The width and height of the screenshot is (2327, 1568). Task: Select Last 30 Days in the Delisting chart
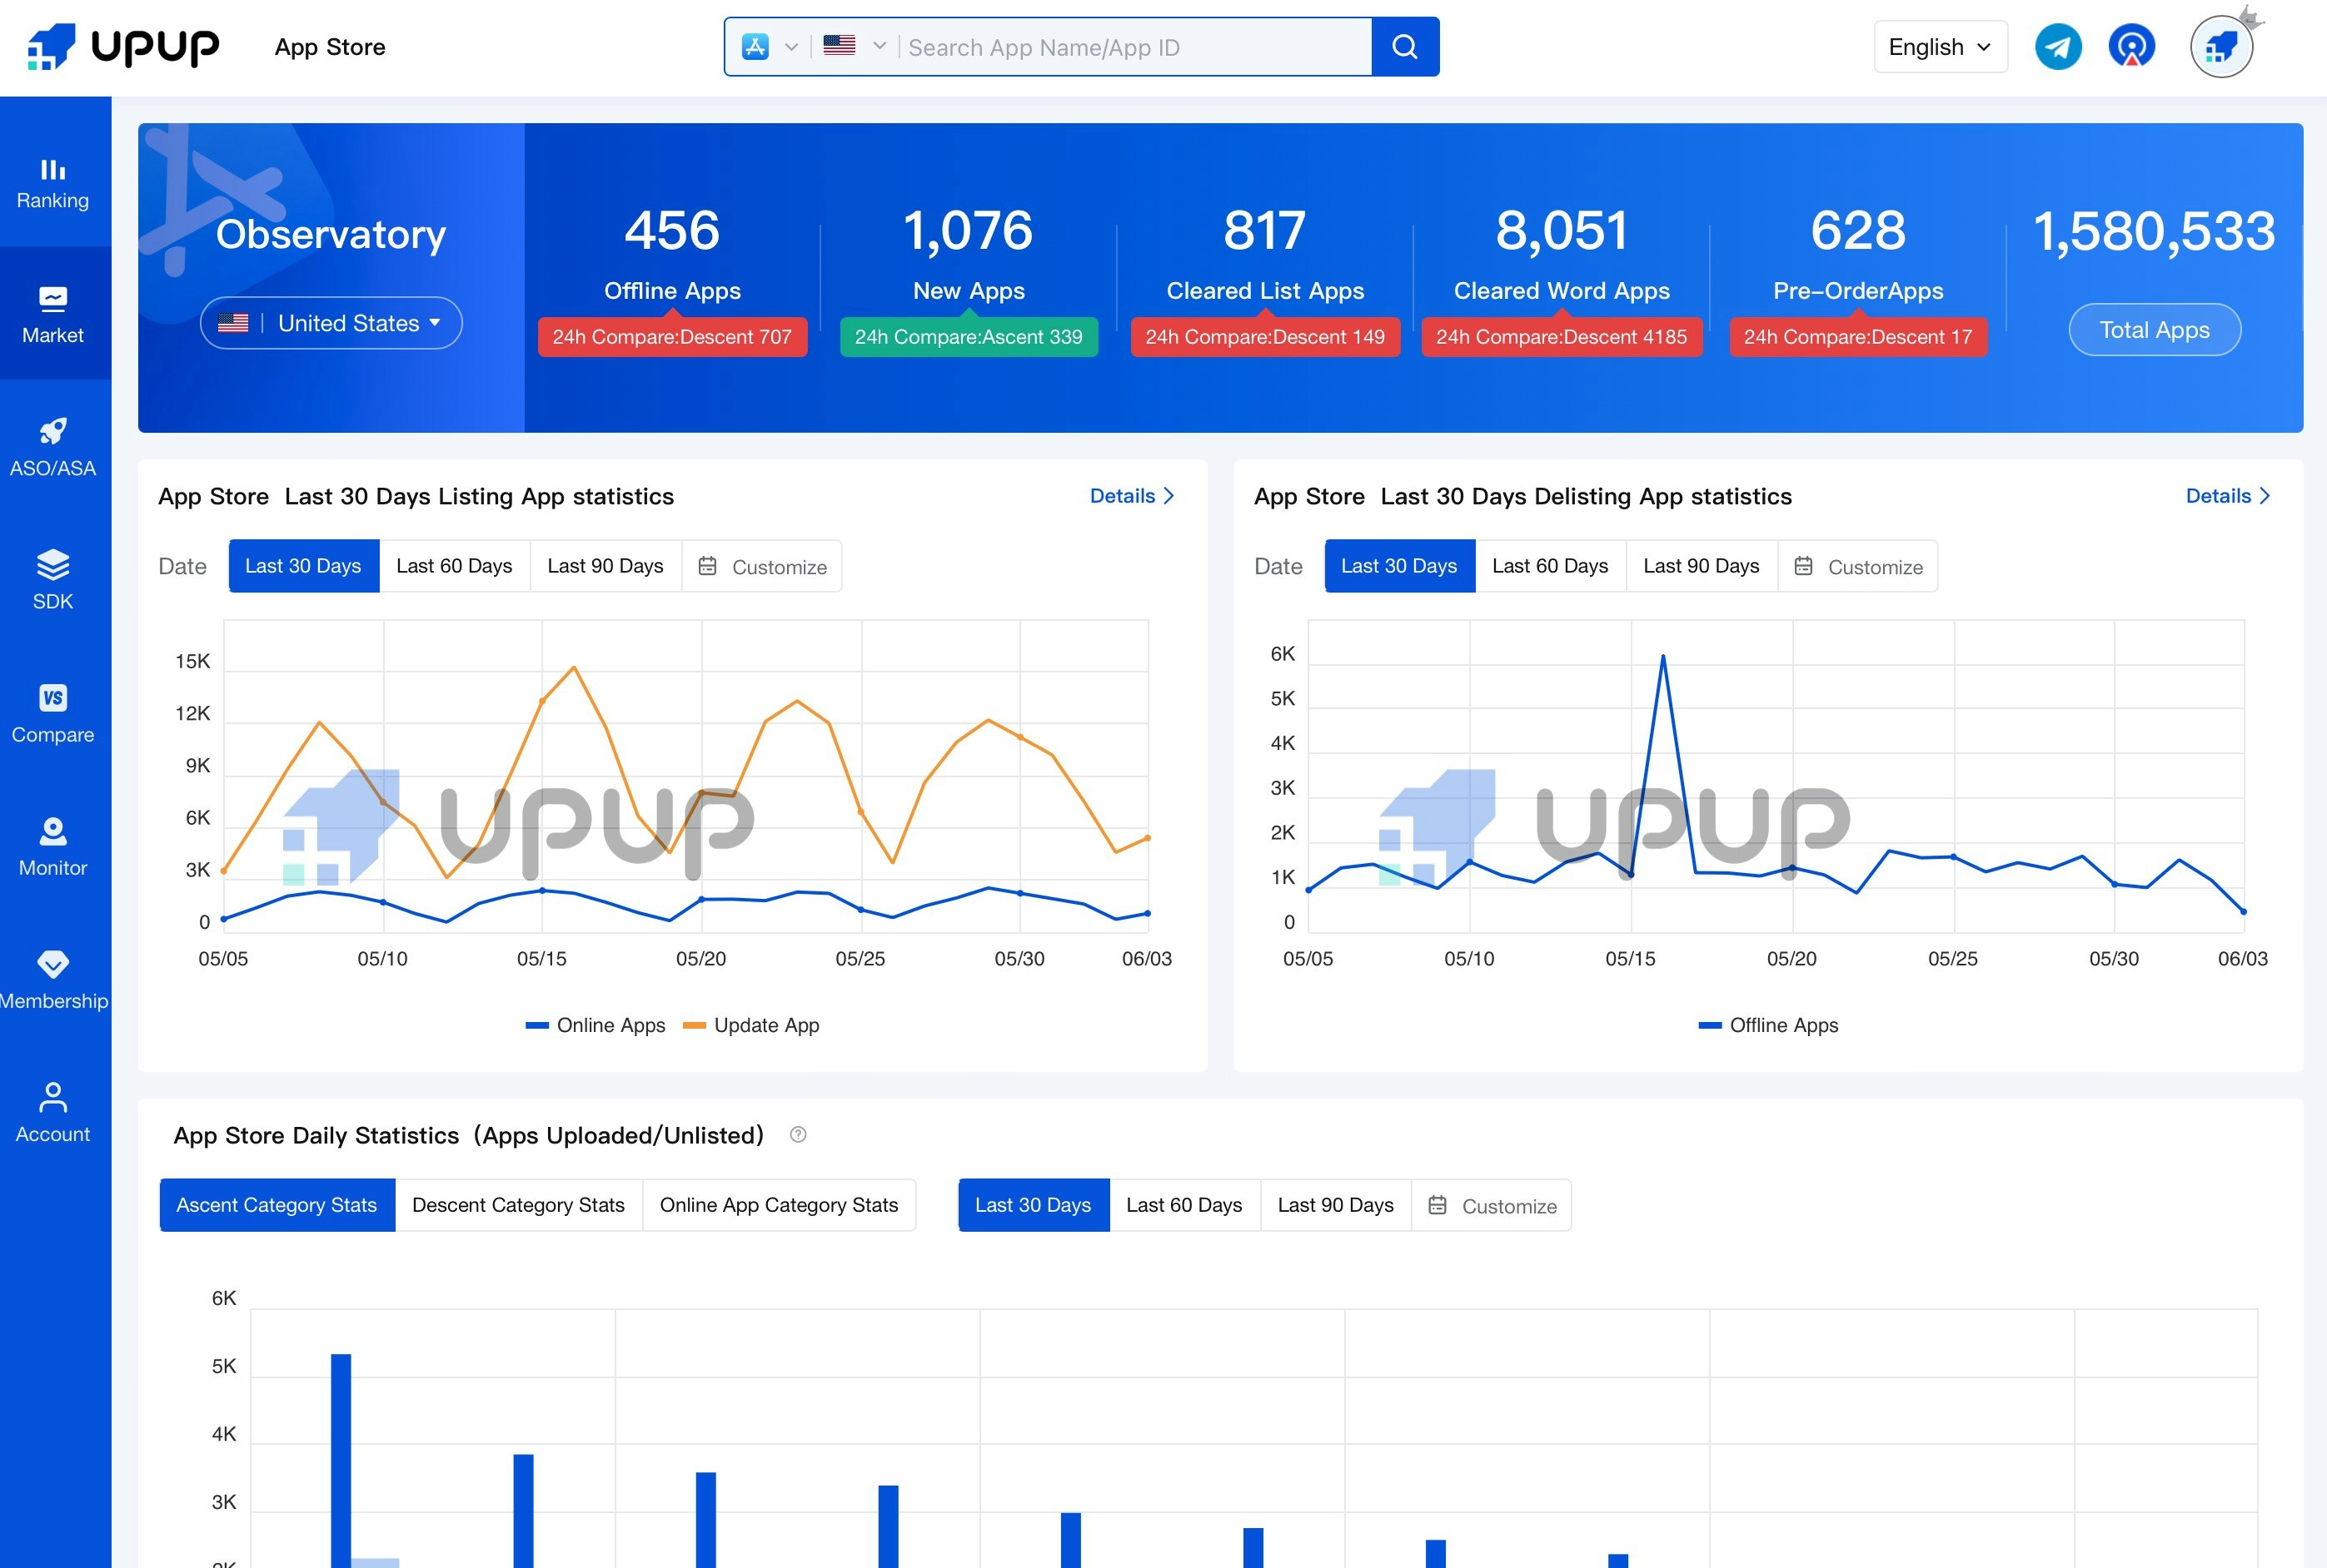click(x=1399, y=566)
